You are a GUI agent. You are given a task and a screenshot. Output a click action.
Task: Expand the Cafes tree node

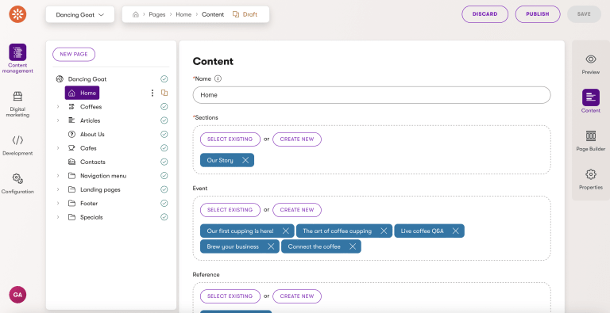[58, 148]
